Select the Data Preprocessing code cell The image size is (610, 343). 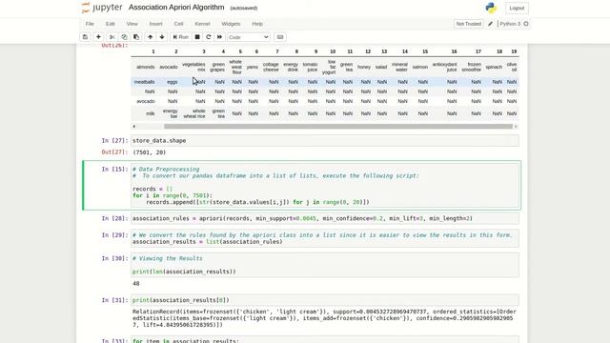click(x=324, y=186)
